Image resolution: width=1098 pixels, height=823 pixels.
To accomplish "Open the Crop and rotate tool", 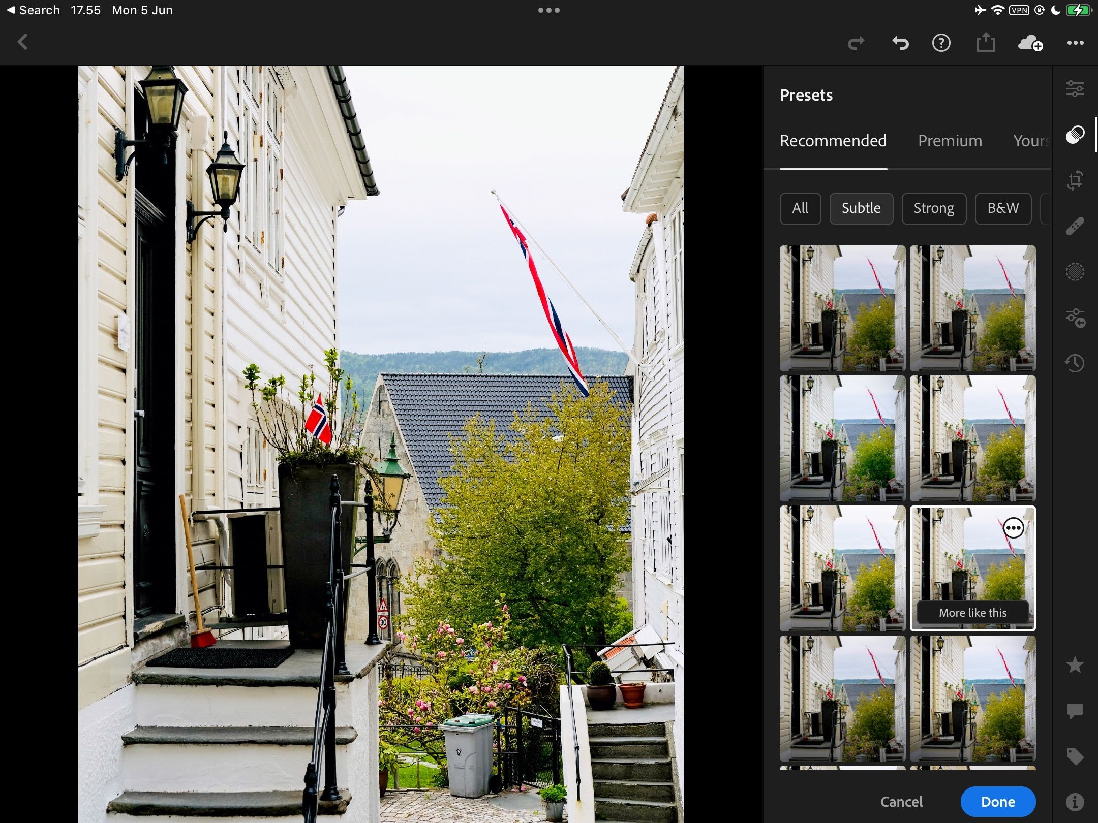I will coord(1075,180).
